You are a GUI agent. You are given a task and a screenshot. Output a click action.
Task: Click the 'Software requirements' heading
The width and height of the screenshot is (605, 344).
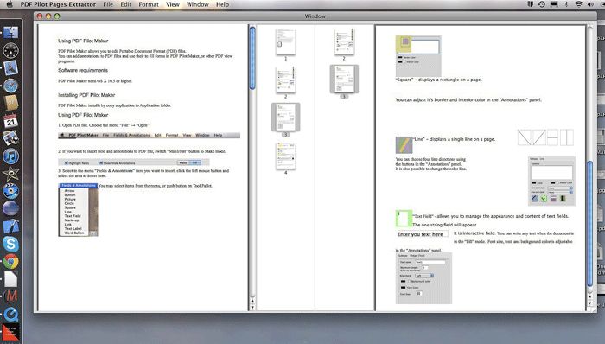[x=83, y=70]
